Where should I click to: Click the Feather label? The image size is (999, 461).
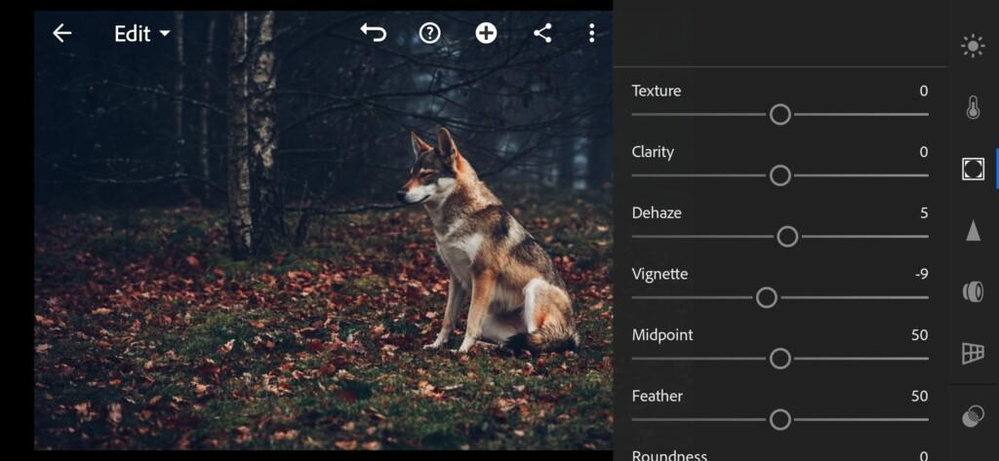pos(657,396)
